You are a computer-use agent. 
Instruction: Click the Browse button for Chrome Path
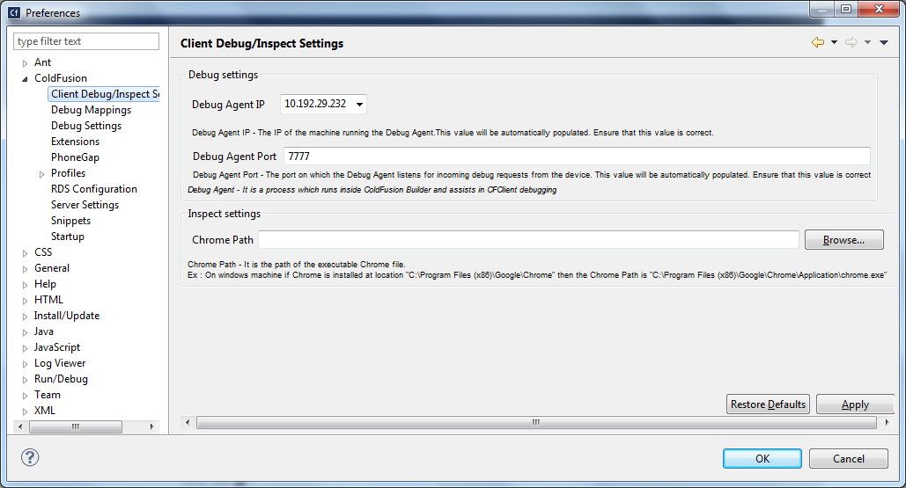(843, 239)
